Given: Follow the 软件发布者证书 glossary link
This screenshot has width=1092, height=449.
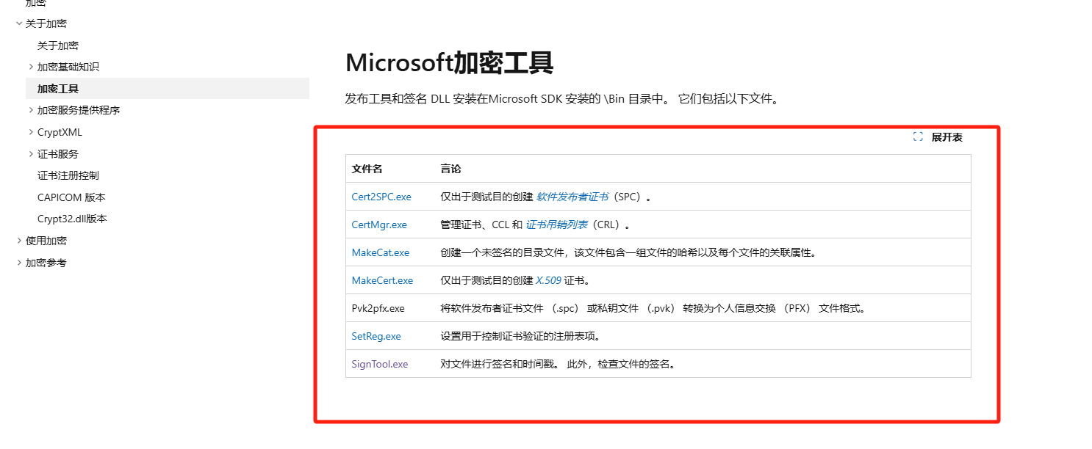Looking at the screenshot, I should [x=572, y=197].
